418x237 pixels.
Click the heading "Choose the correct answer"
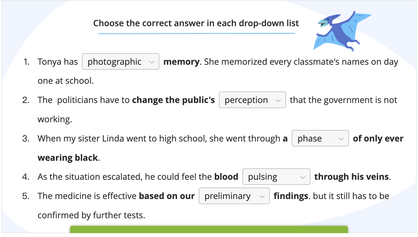pos(196,23)
